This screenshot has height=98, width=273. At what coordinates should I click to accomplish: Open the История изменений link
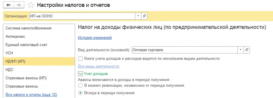(95, 38)
